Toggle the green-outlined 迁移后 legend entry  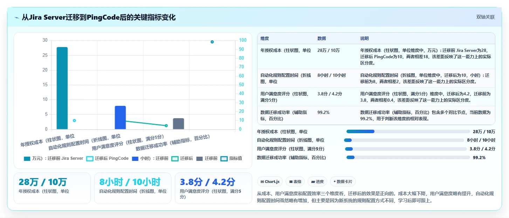pos(182,158)
